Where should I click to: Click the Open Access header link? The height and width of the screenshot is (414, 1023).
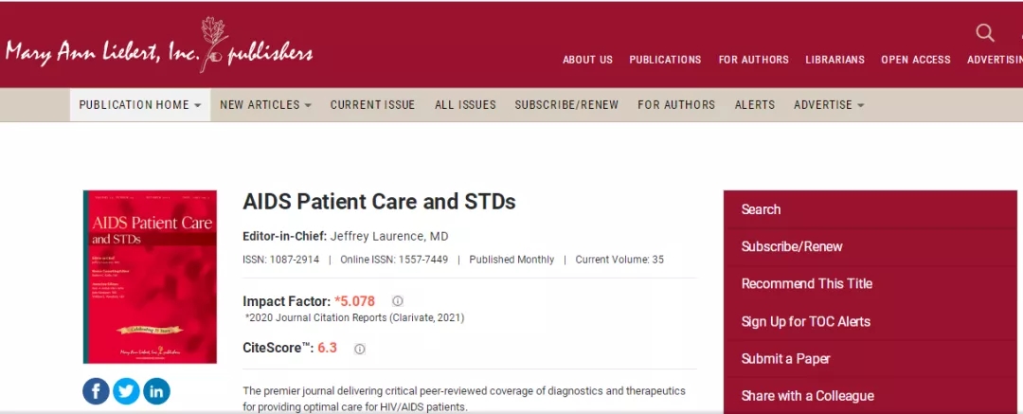coord(916,60)
